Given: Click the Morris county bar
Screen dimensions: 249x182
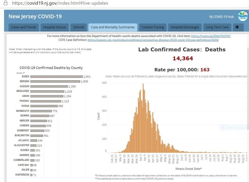Looking at the screenshot, I should [x=40, y=116].
